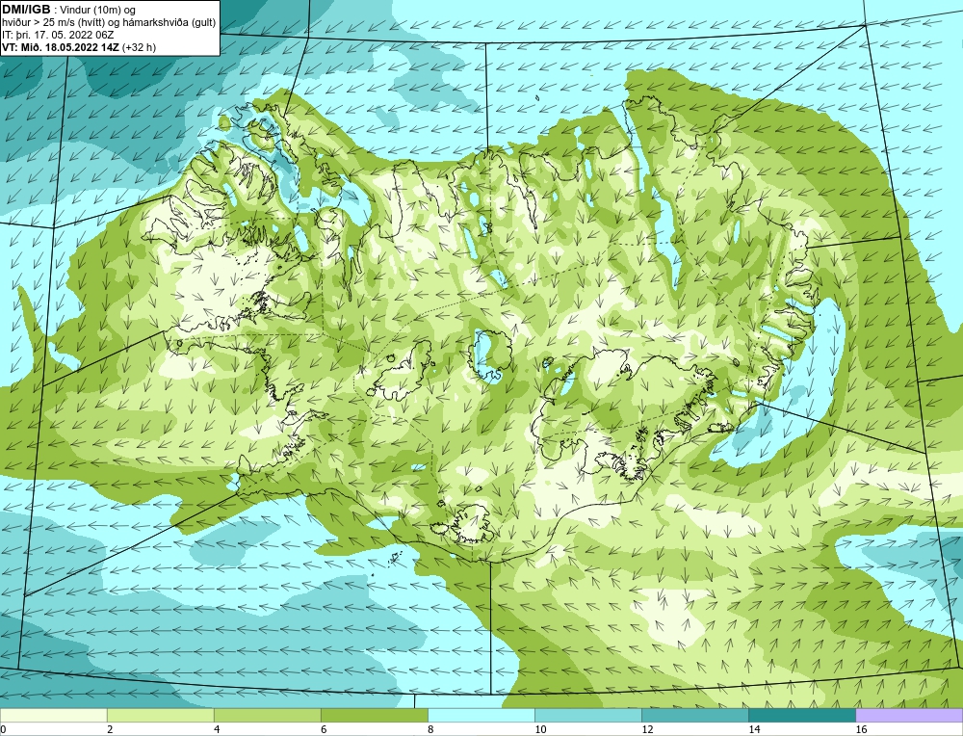963x736 pixels.
Task: Click the 4–6 m/s green legend swatch
Action: coord(267,715)
